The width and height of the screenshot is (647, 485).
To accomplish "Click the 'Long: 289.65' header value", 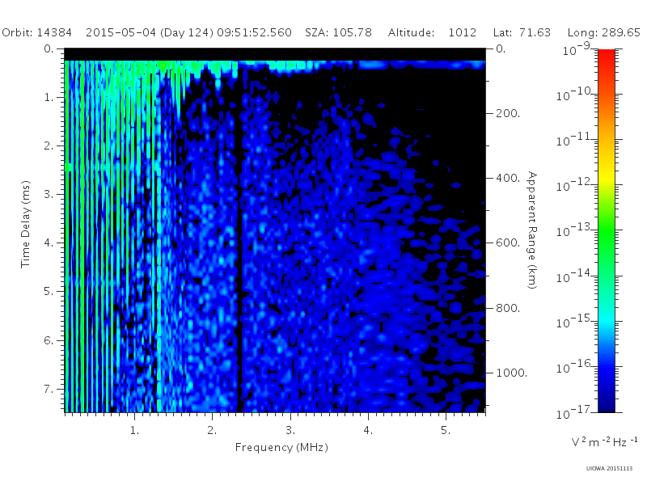I will pyautogui.click(x=603, y=32).
